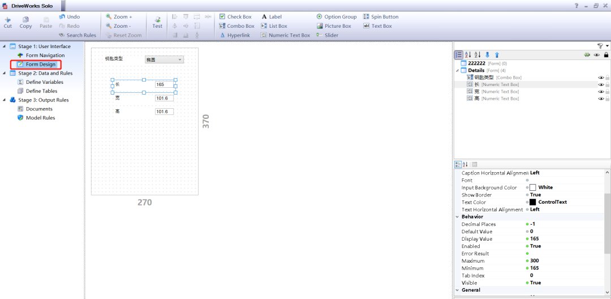Toggle lock for 长 Numeric Text Box row
The height and width of the screenshot is (299, 611).
click(607, 84)
